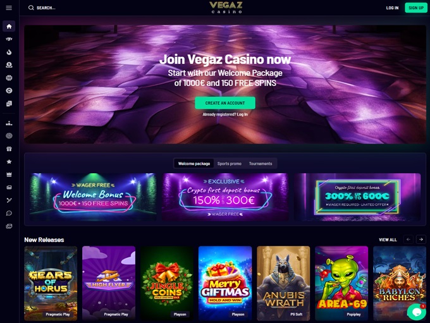Show next New Releases games arrow
430x323 pixels.
421,240
